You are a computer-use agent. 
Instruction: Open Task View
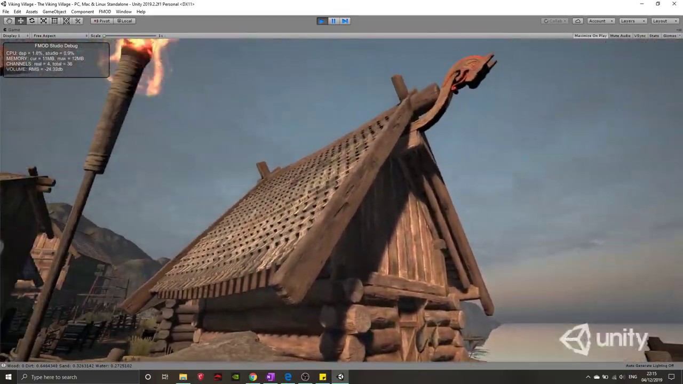click(165, 377)
